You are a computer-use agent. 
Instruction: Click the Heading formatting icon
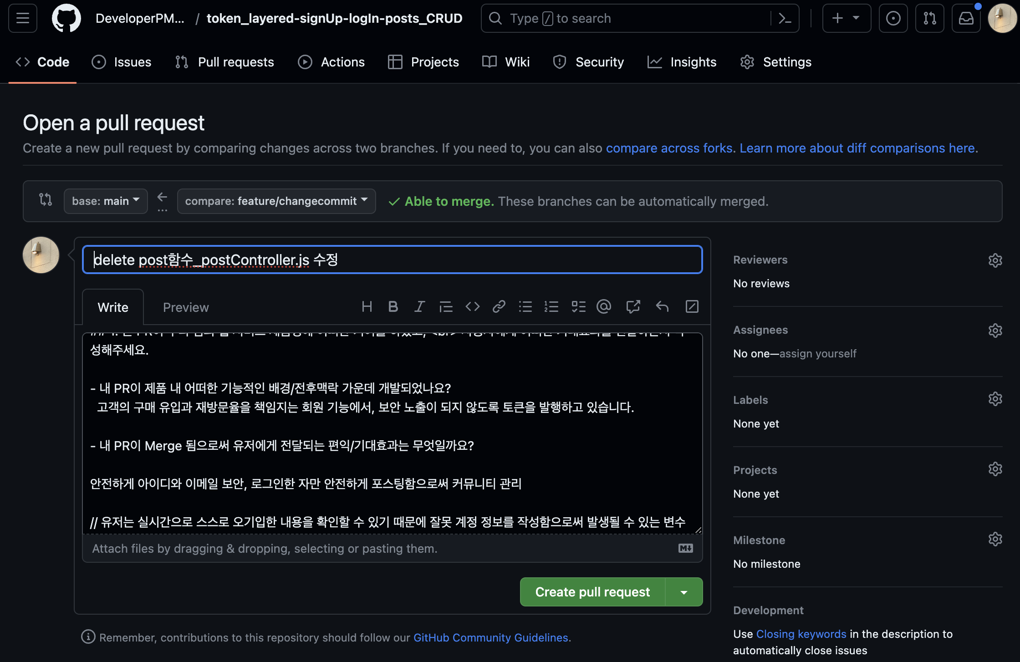(367, 307)
